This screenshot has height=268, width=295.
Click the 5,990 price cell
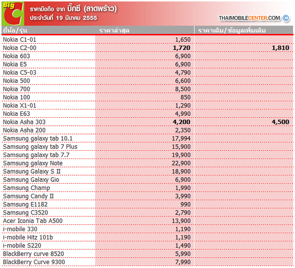[x=183, y=254]
